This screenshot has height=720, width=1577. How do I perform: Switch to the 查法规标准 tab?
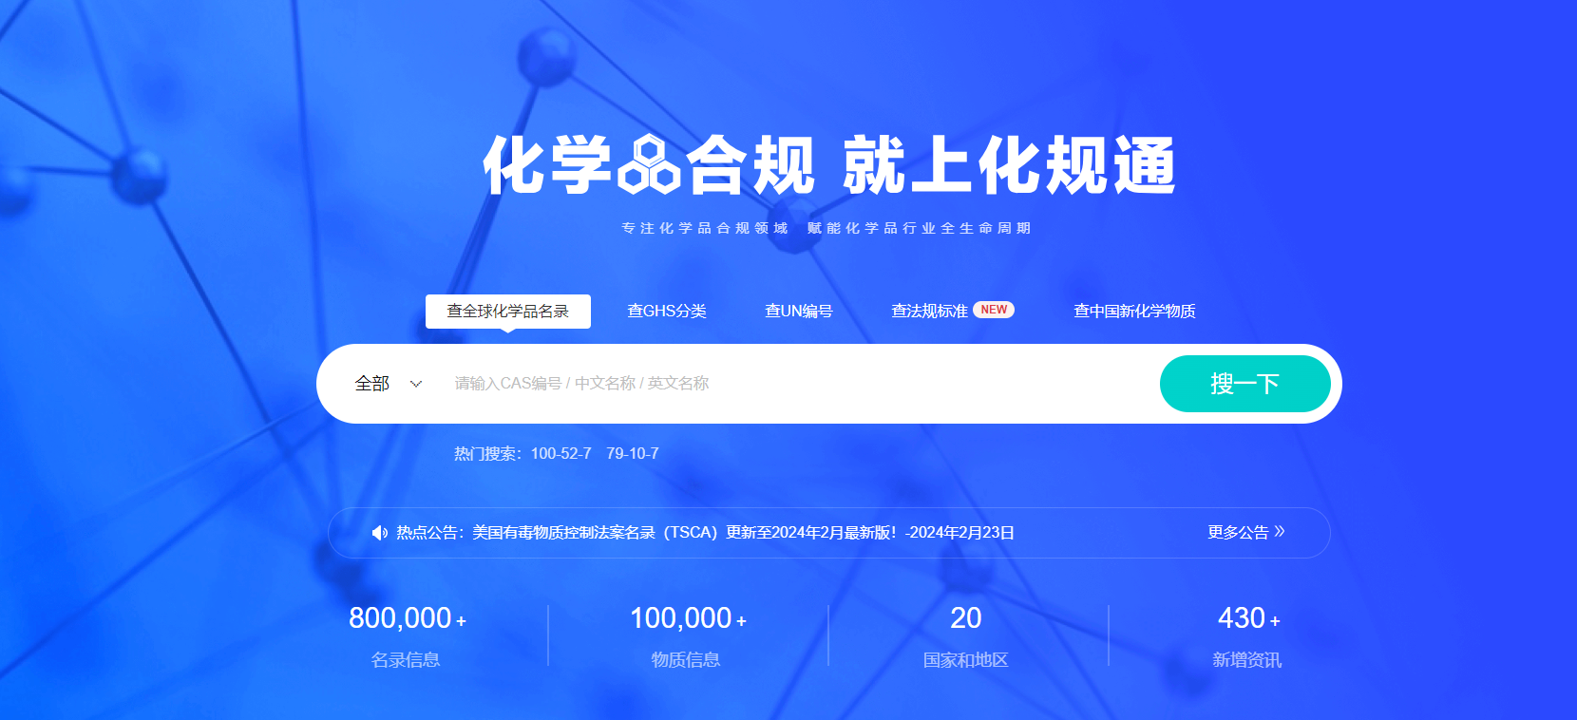(x=929, y=312)
